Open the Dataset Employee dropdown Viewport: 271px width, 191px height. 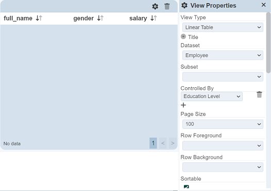click(x=223, y=55)
